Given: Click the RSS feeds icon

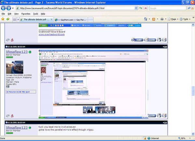Looking at the screenshot, I should click(x=154, y=19).
